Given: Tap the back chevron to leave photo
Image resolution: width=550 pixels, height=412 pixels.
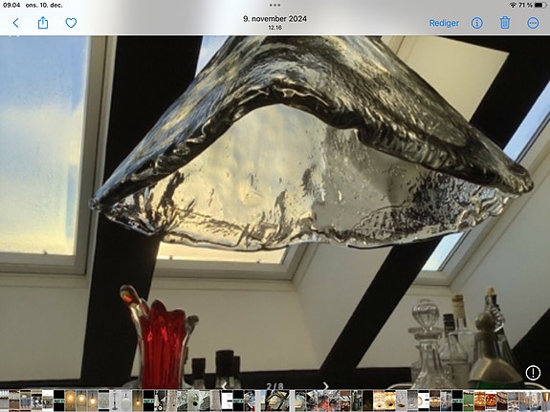Looking at the screenshot, I should pos(15,23).
